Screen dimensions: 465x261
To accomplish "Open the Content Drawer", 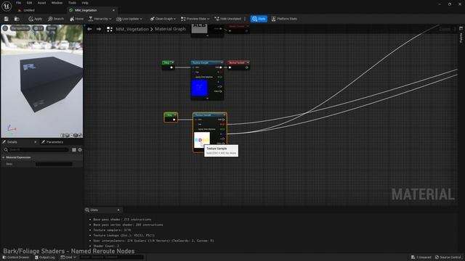I will (16, 257).
